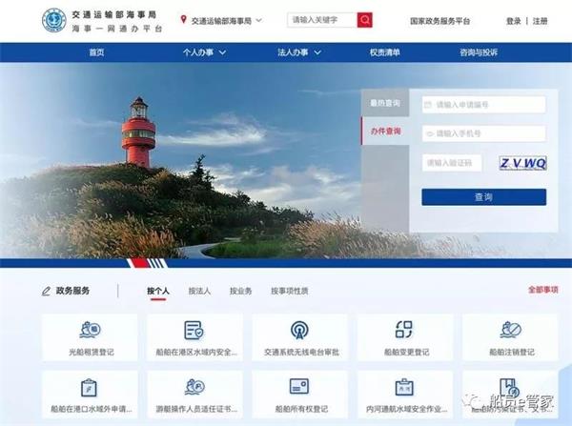
Task: Click the red search magnifier button
Action: click(x=365, y=20)
